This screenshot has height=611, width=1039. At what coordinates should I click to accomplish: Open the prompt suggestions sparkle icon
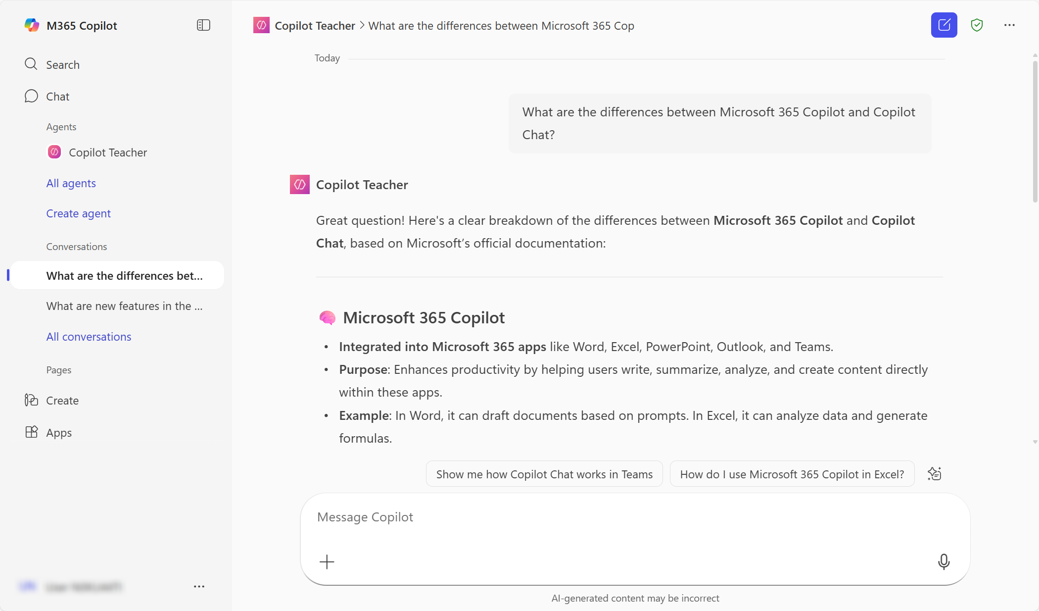pyautogui.click(x=934, y=474)
